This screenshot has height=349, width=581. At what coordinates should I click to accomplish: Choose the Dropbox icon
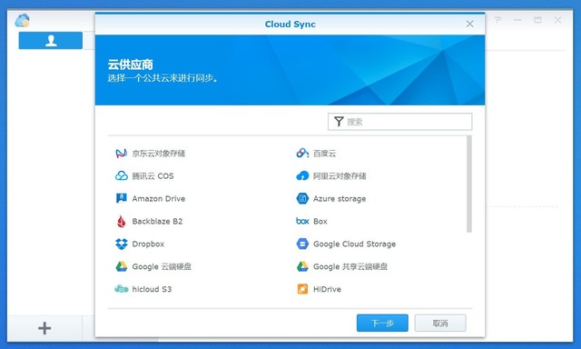[x=121, y=244]
